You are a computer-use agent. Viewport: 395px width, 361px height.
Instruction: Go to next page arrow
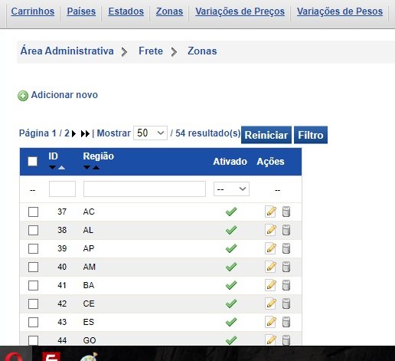pos(73,133)
